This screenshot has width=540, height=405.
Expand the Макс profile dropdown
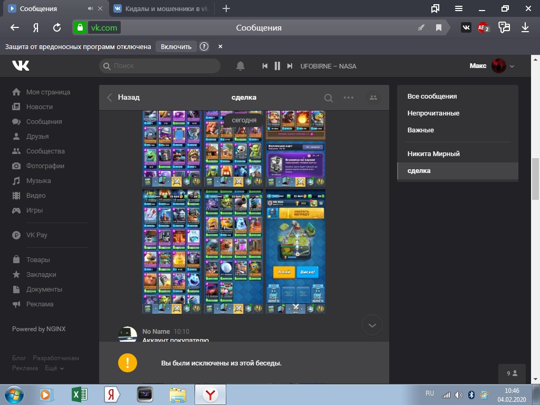[512, 66]
